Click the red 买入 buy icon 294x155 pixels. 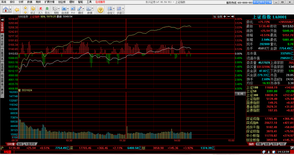(41, 10)
